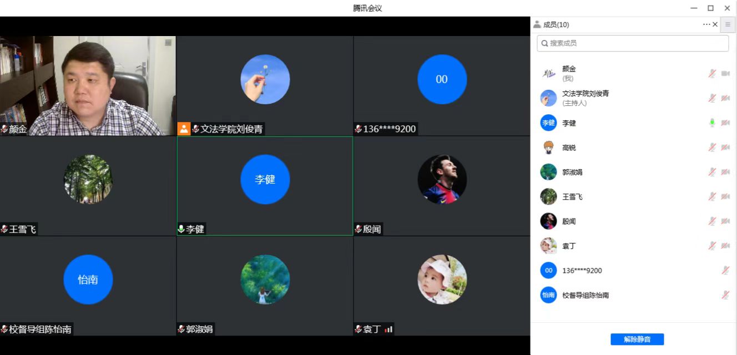
Task: Click the signal strength icon beside 袁丁
Action: [388, 329]
